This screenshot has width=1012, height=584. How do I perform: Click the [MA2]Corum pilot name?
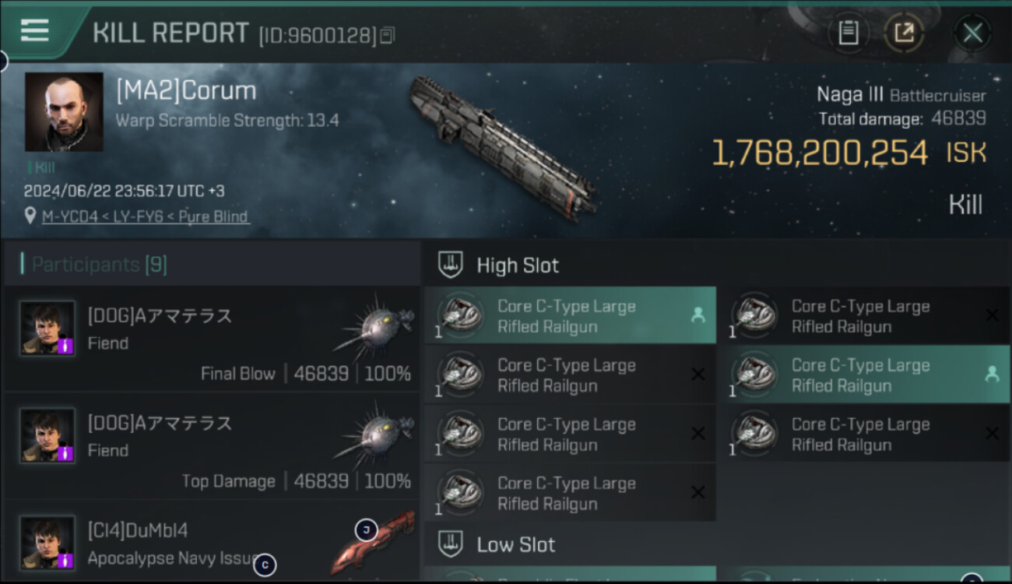(x=186, y=91)
